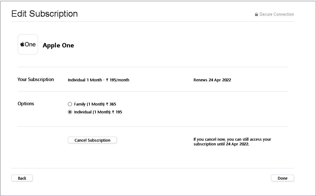
Task: Click the Secure Connection padlock icon
Action: [256, 14]
